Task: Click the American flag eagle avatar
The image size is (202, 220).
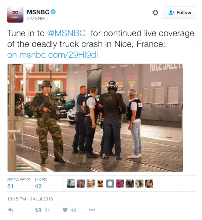Action: 100,184
